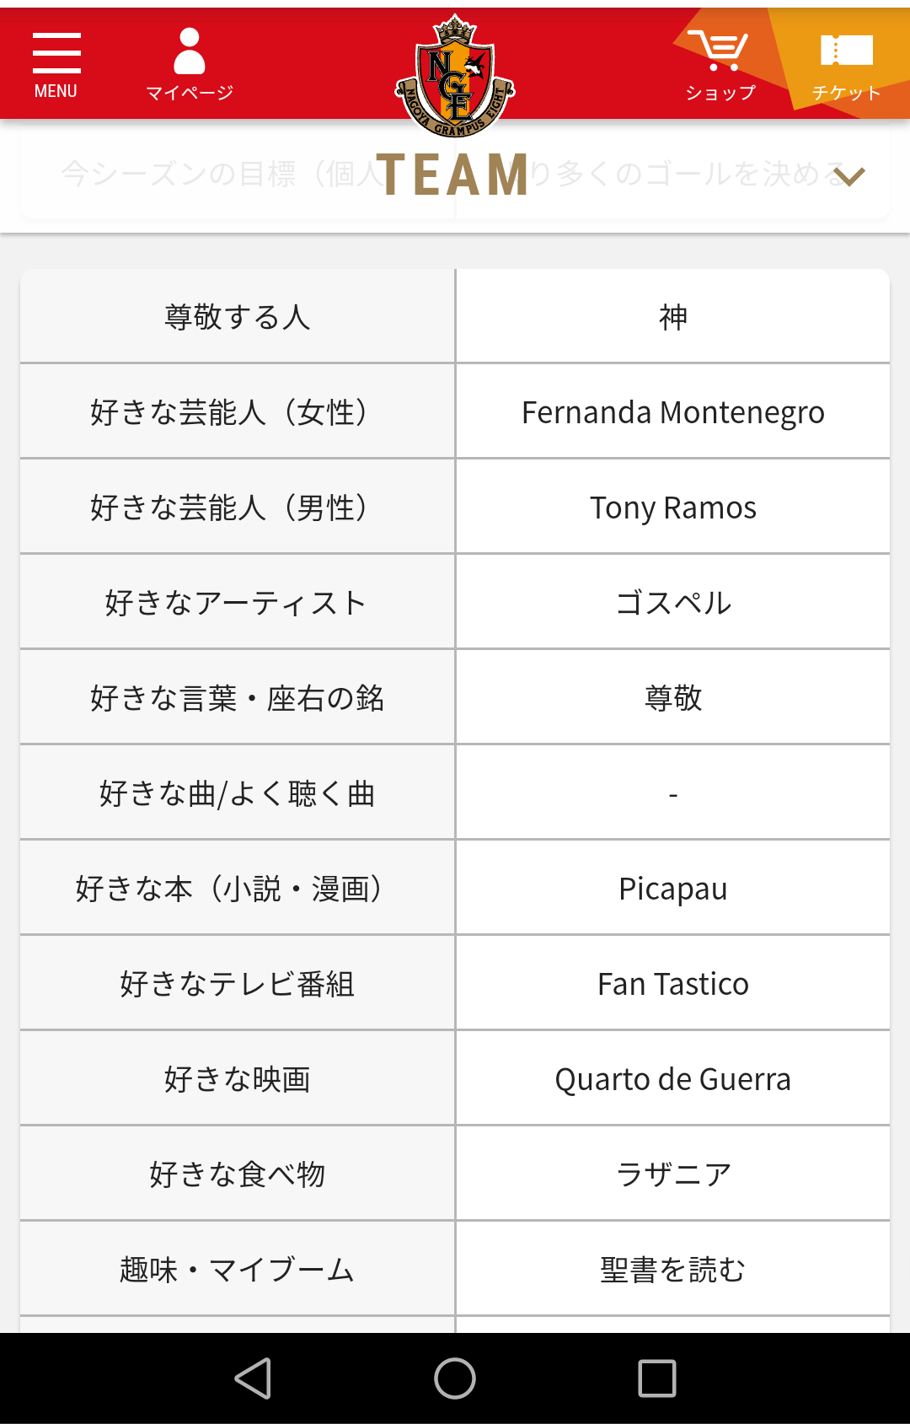Tap the Tony Ramos cell
Viewport: 910px width, 1424px height.
click(x=673, y=508)
